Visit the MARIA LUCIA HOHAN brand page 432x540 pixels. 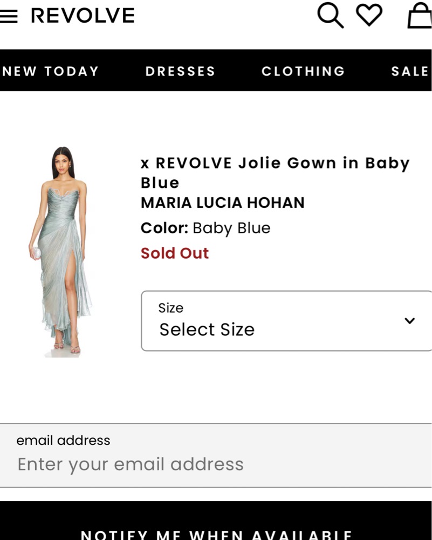(x=223, y=202)
